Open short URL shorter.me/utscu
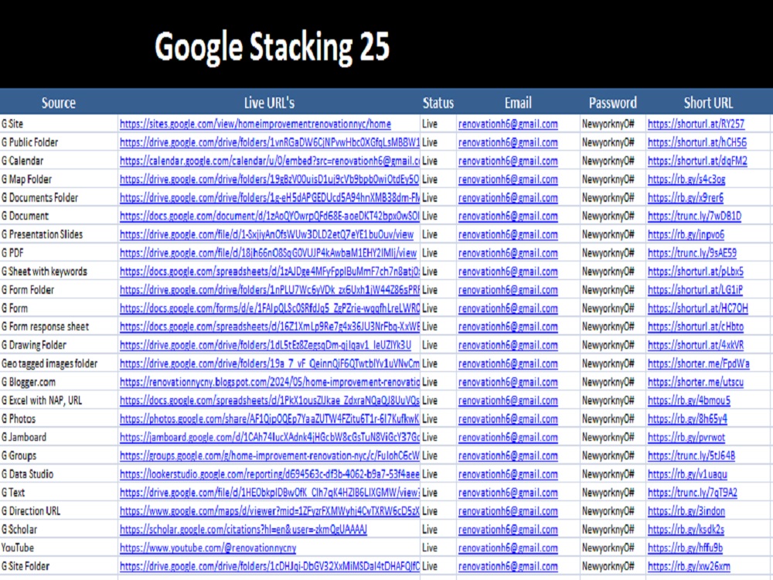This screenshot has height=580, width=773. [x=696, y=382]
